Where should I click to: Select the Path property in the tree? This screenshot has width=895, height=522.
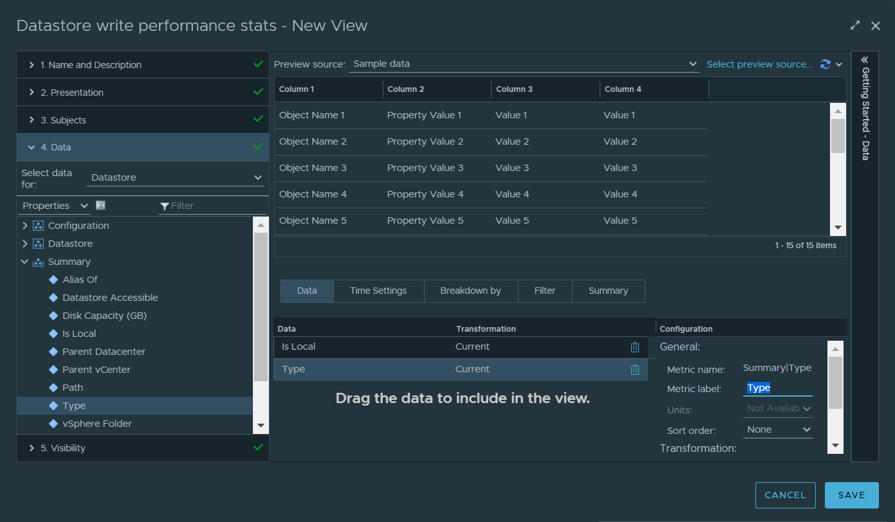point(73,387)
